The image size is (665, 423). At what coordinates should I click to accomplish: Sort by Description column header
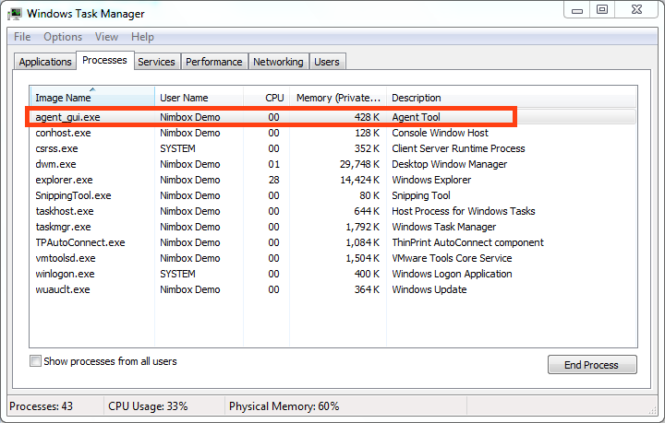[512, 98]
